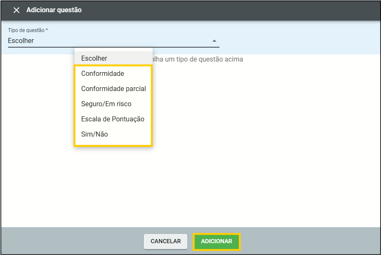Select the Escolher option in the list
This screenshot has height=255, width=381.
click(94, 58)
